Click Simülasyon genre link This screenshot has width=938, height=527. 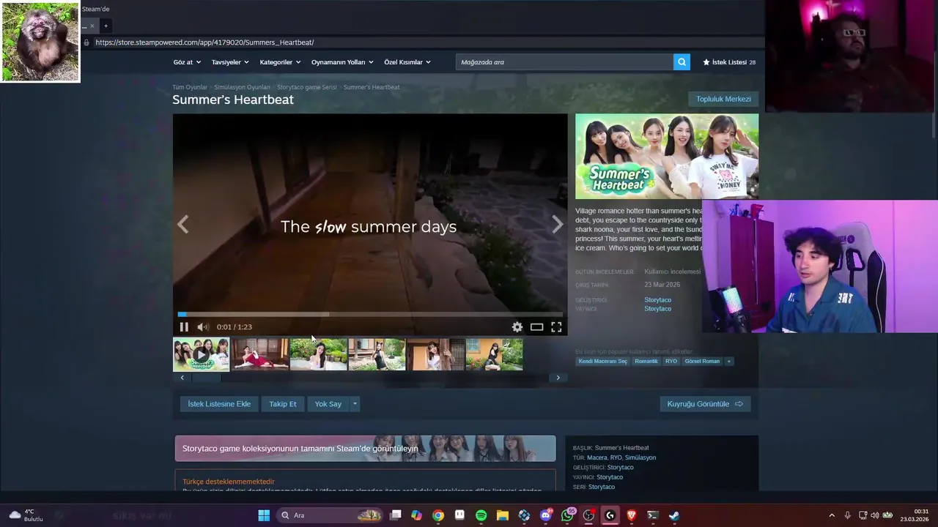[640, 457]
